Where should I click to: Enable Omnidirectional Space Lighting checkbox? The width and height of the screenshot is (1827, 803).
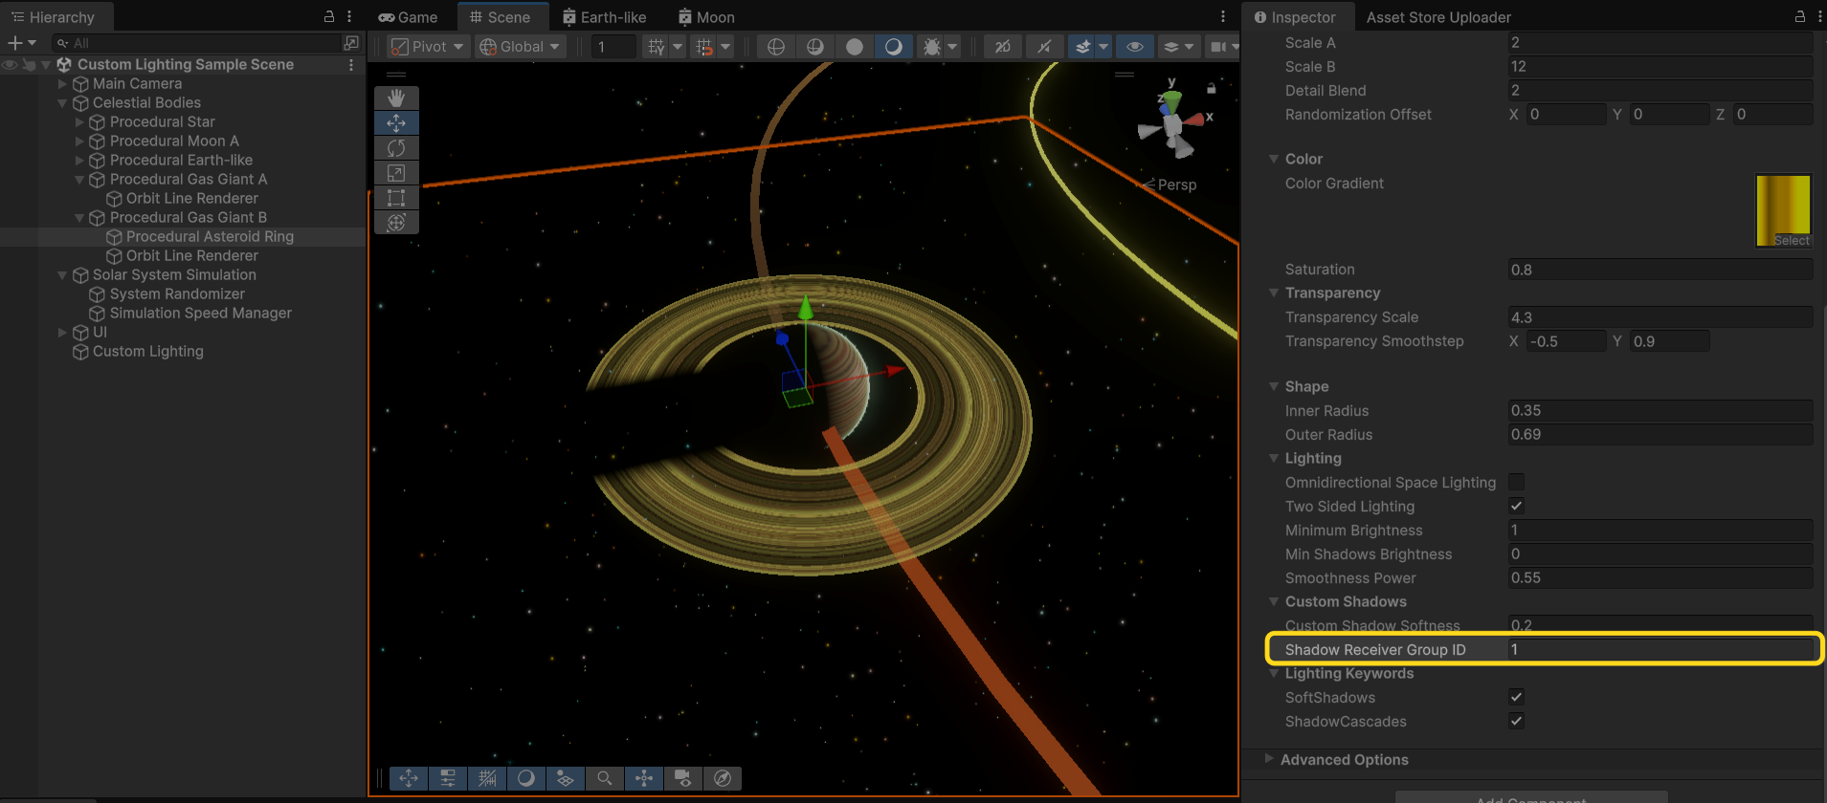[1516, 482]
